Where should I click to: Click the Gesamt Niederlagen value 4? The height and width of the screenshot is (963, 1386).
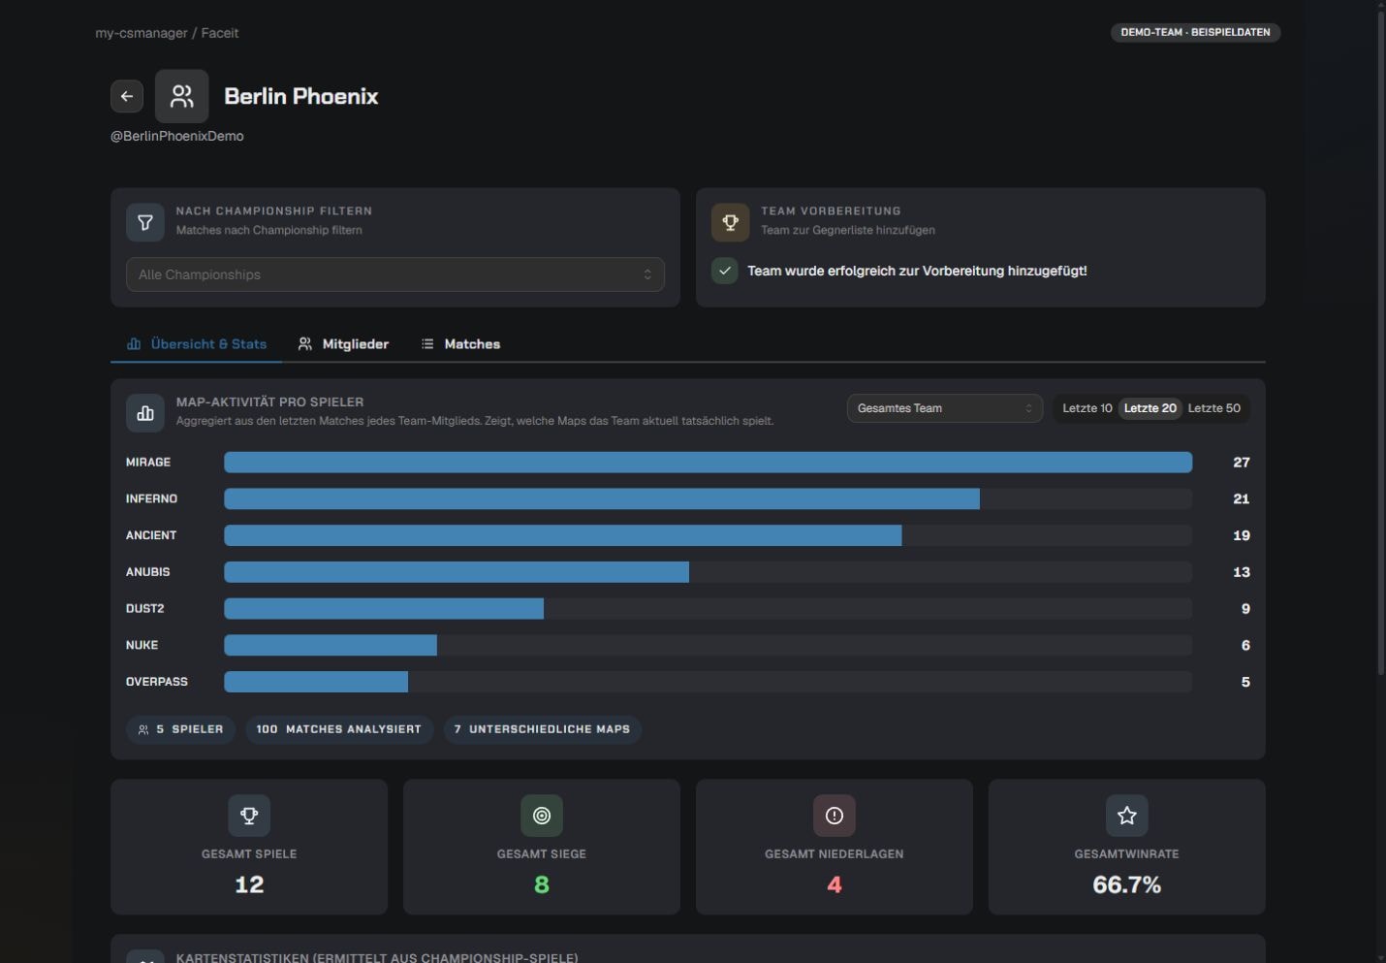[x=835, y=884]
